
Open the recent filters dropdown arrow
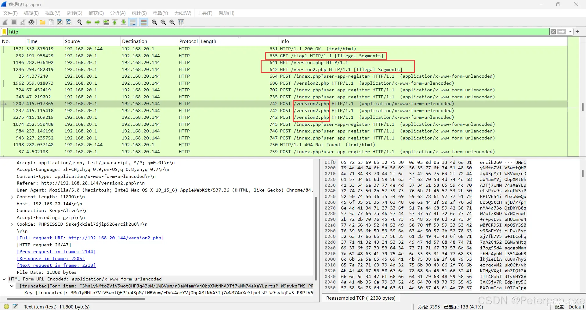tap(570, 32)
